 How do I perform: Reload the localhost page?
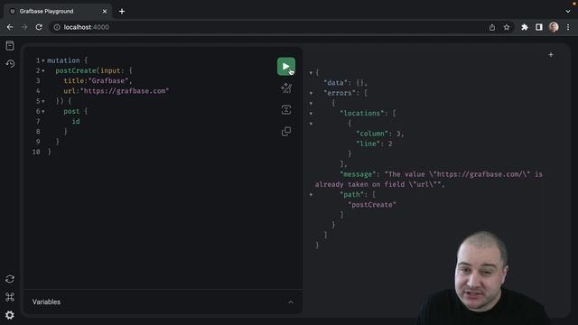39,27
